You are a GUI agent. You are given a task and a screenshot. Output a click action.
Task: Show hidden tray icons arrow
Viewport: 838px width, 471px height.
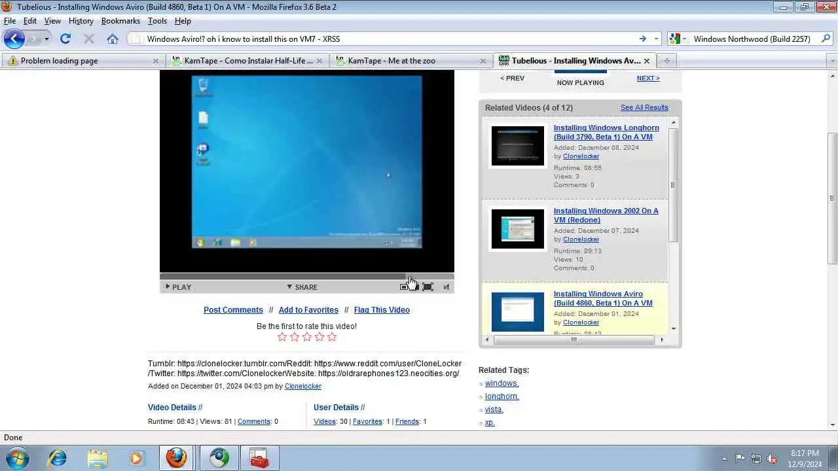pyautogui.click(x=724, y=459)
